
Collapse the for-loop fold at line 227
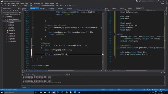tap(33, 45)
